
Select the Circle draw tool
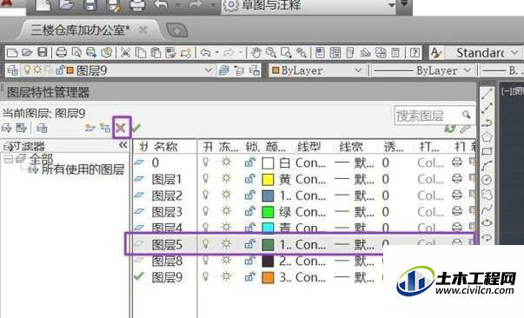(487, 180)
